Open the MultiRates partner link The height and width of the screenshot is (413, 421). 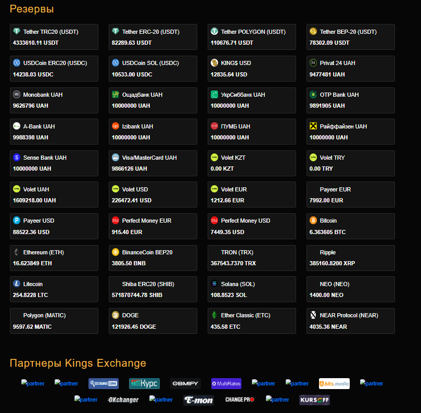tap(226, 383)
